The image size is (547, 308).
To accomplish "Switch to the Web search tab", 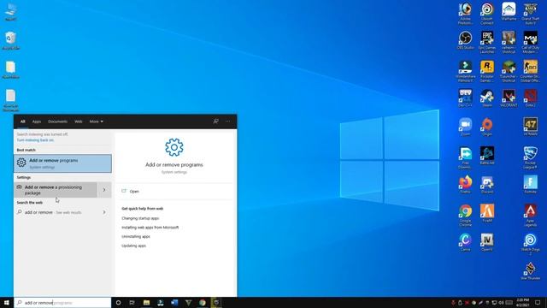I will point(79,121).
